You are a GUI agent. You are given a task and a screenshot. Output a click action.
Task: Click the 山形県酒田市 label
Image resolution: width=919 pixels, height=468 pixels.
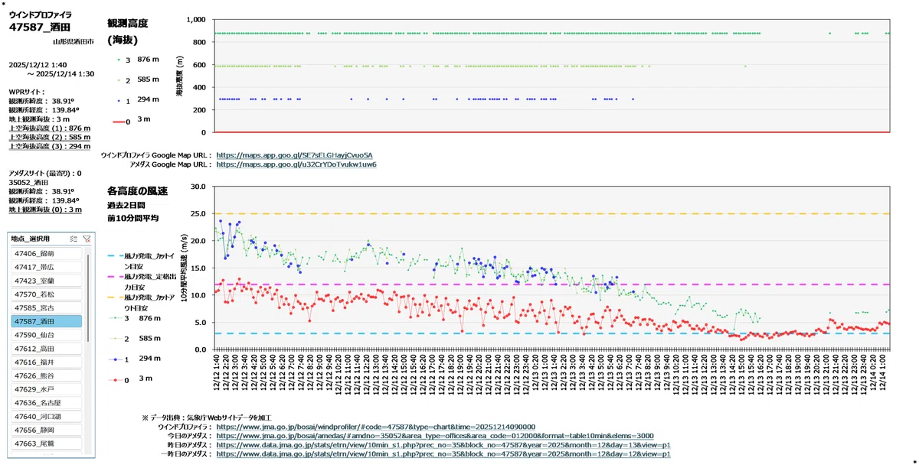(74, 41)
